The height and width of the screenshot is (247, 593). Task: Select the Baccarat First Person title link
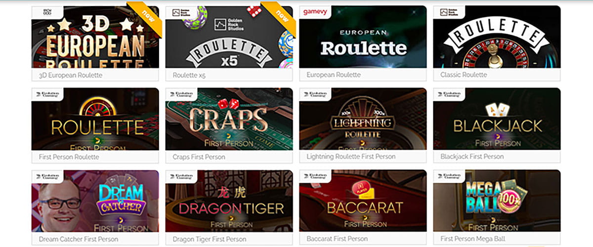(x=337, y=239)
